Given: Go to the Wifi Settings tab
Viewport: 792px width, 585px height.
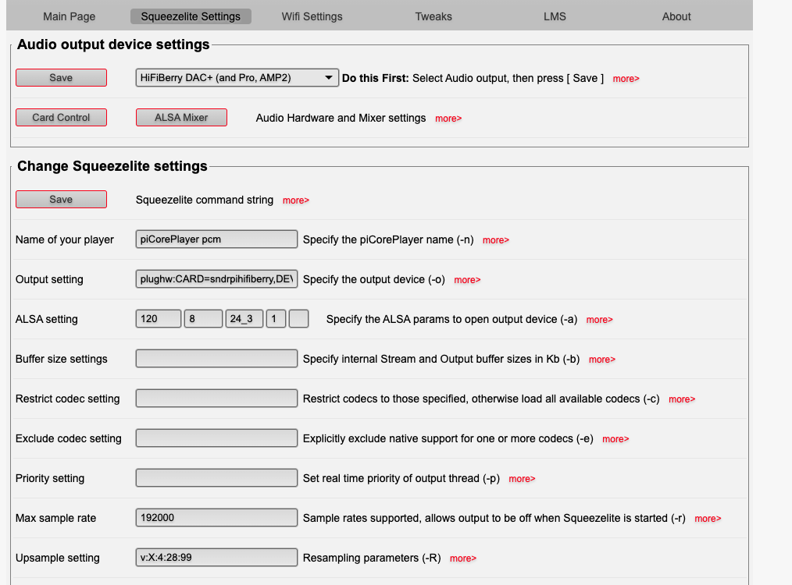Looking at the screenshot, I should click(x=312, y=16).
